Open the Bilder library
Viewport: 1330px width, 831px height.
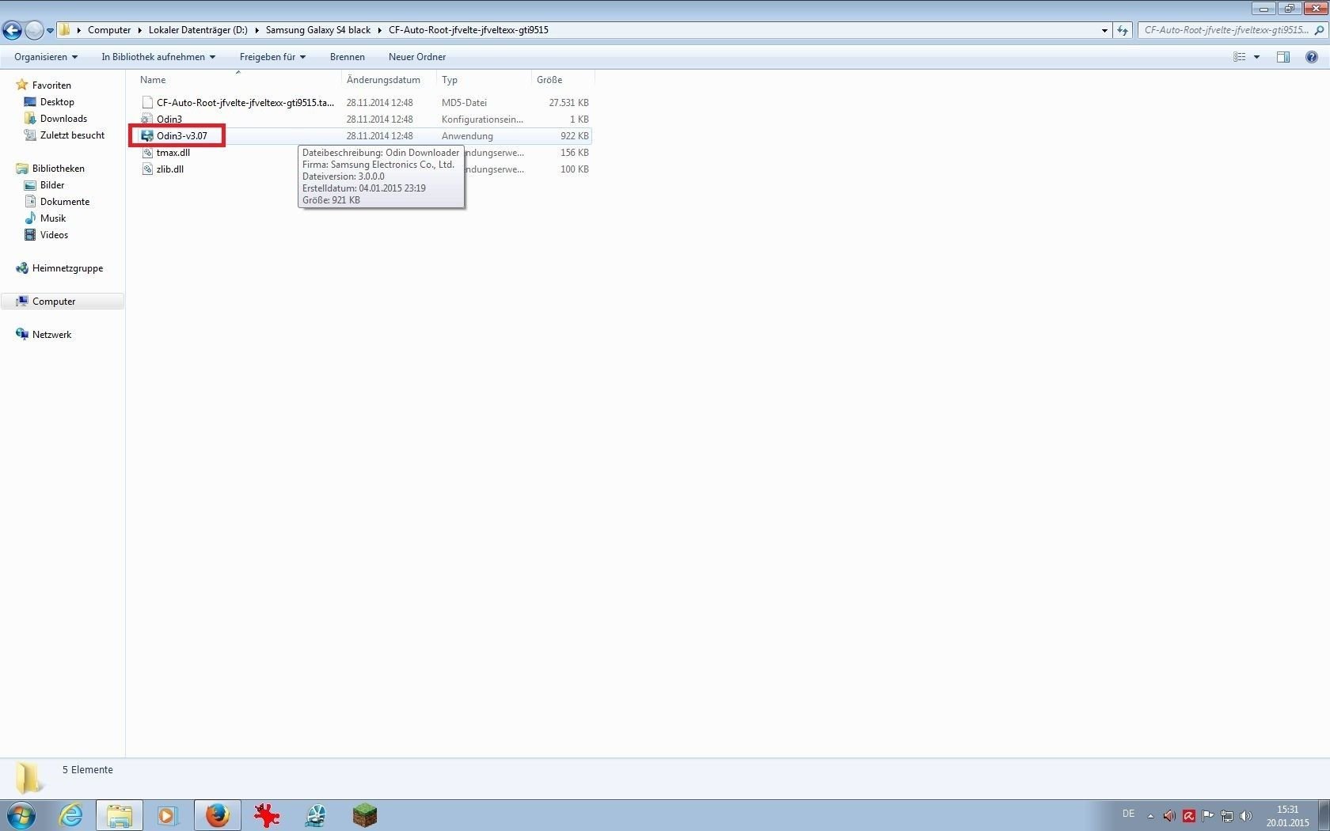[x=52, y=185]
